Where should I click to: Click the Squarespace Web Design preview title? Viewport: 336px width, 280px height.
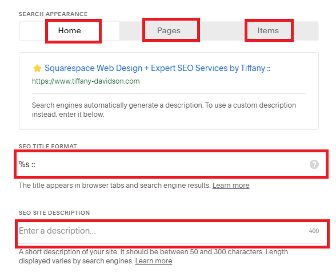[x=158, y=68]
